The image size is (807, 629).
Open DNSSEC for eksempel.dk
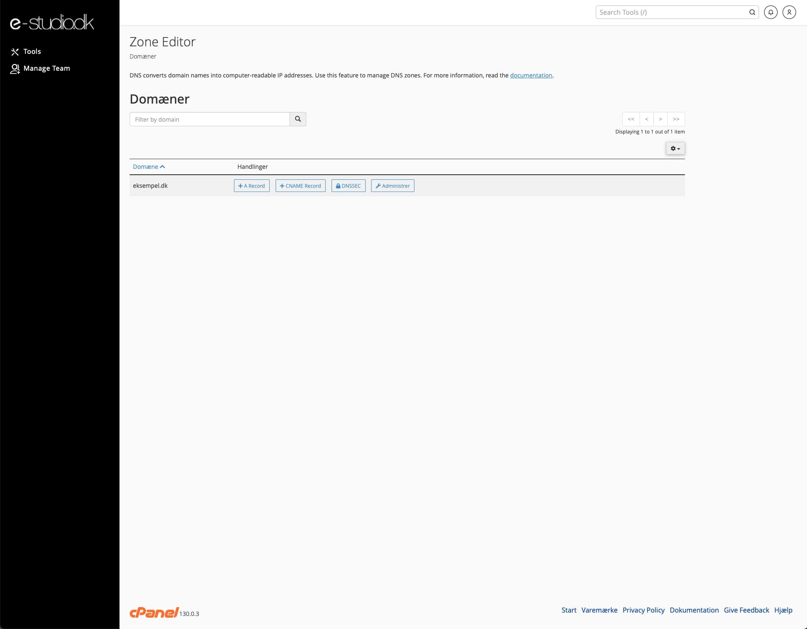pos(348,186)
